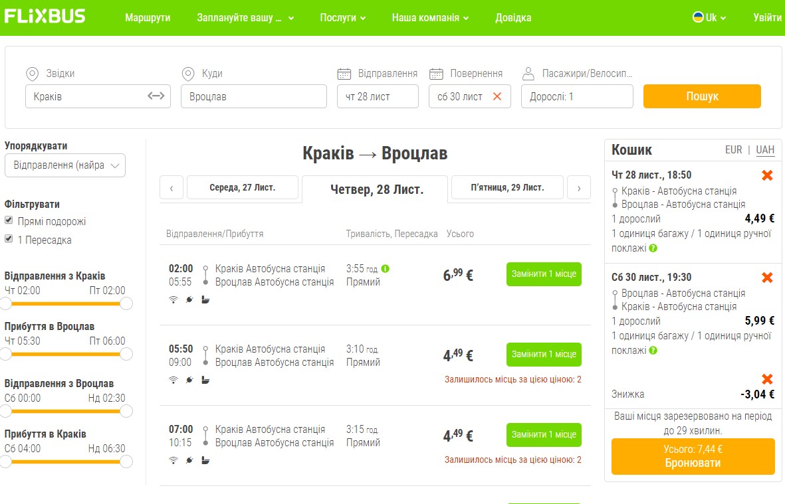Toggle the 1 transfer filter checkbox
Image resolution: width=785 pixels, height=504 pixels.
tap(9, 238)
